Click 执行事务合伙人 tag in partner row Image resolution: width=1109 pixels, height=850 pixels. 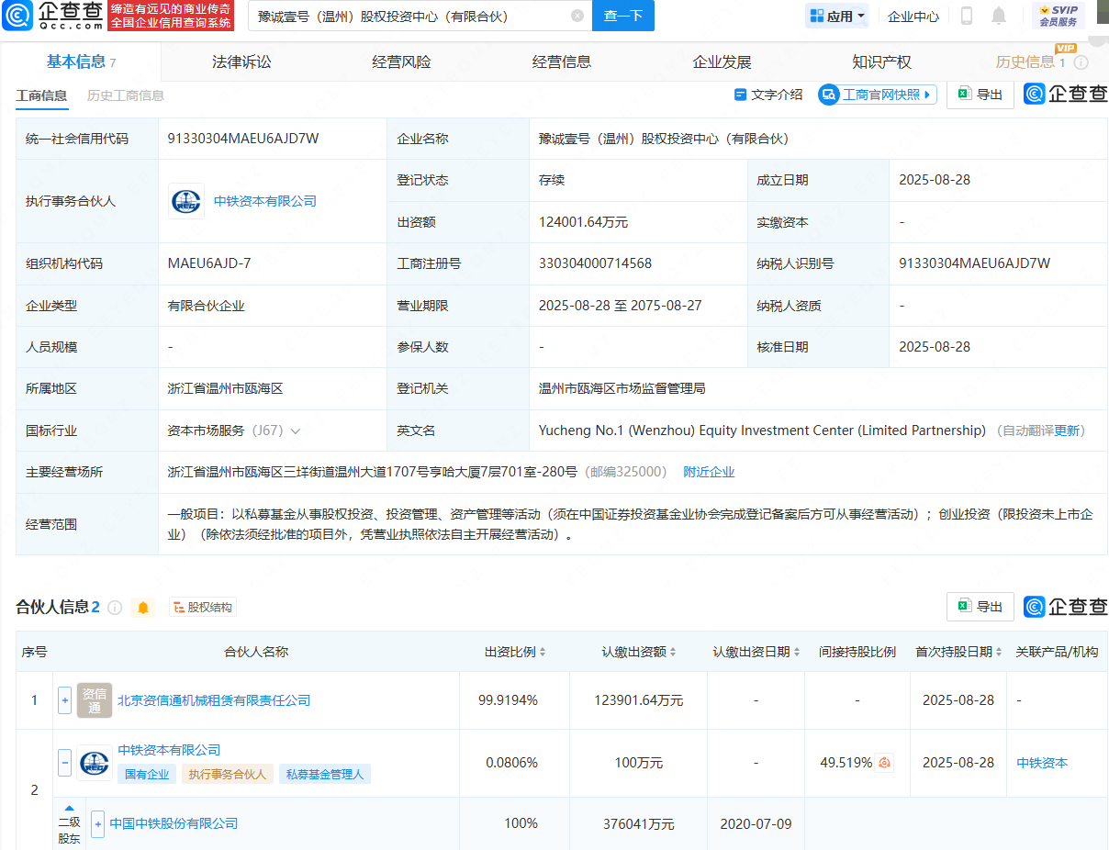pyautogui.click(x=228, y=775)
